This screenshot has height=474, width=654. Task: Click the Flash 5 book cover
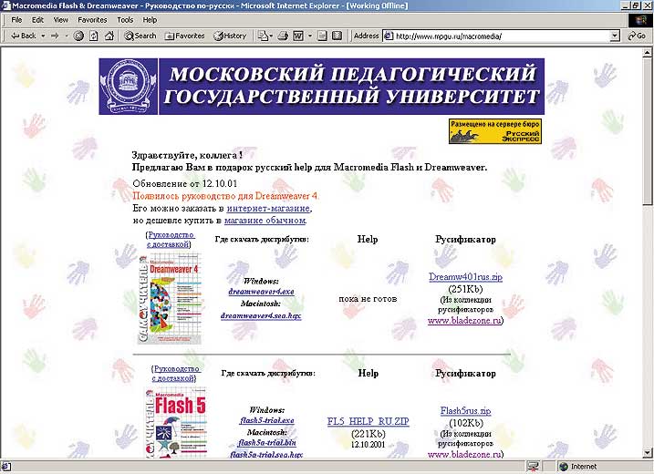click(176, 422)
